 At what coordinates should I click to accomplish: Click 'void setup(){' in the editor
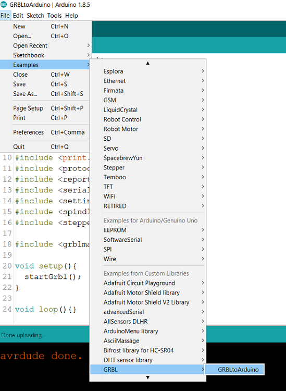click(46, 266)
